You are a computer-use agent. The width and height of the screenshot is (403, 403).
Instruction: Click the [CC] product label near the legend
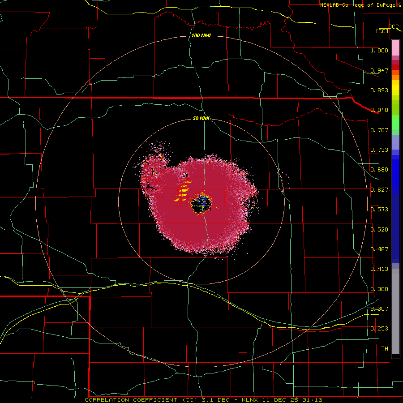[x=382, y=31]
